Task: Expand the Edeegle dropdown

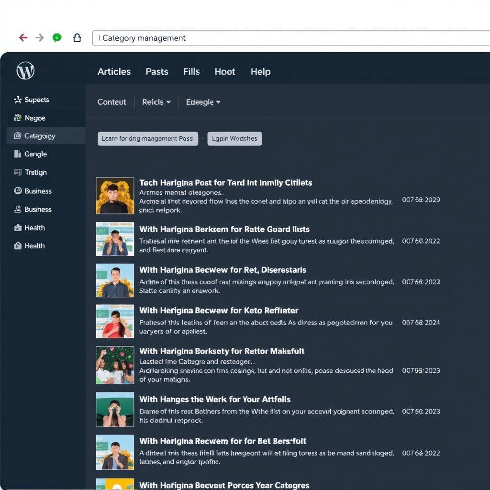Action: click(203, 102)
